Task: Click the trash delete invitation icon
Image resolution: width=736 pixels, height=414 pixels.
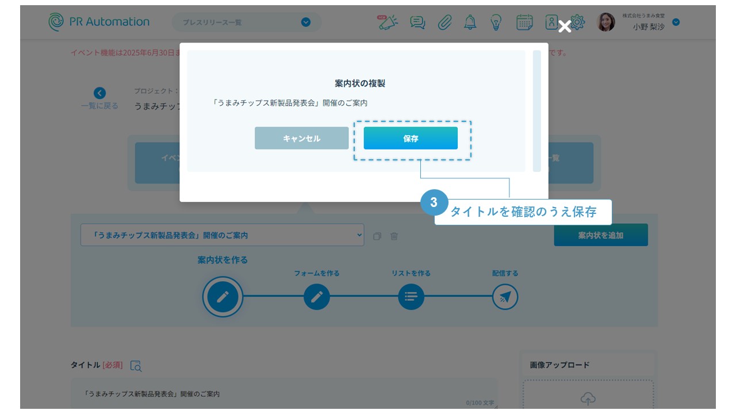Action: coord(394,236)
